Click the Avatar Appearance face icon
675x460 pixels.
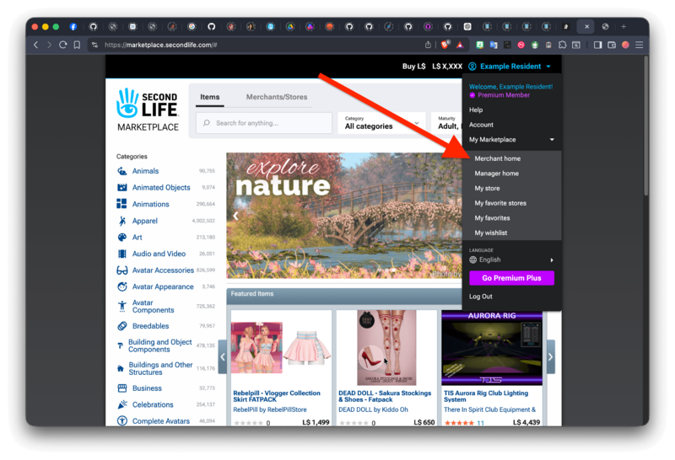(x=122, y=286)
